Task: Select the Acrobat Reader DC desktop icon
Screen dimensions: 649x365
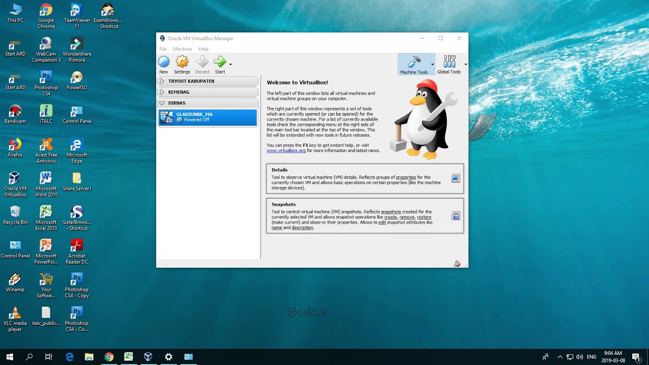Action: coord(77,251)
